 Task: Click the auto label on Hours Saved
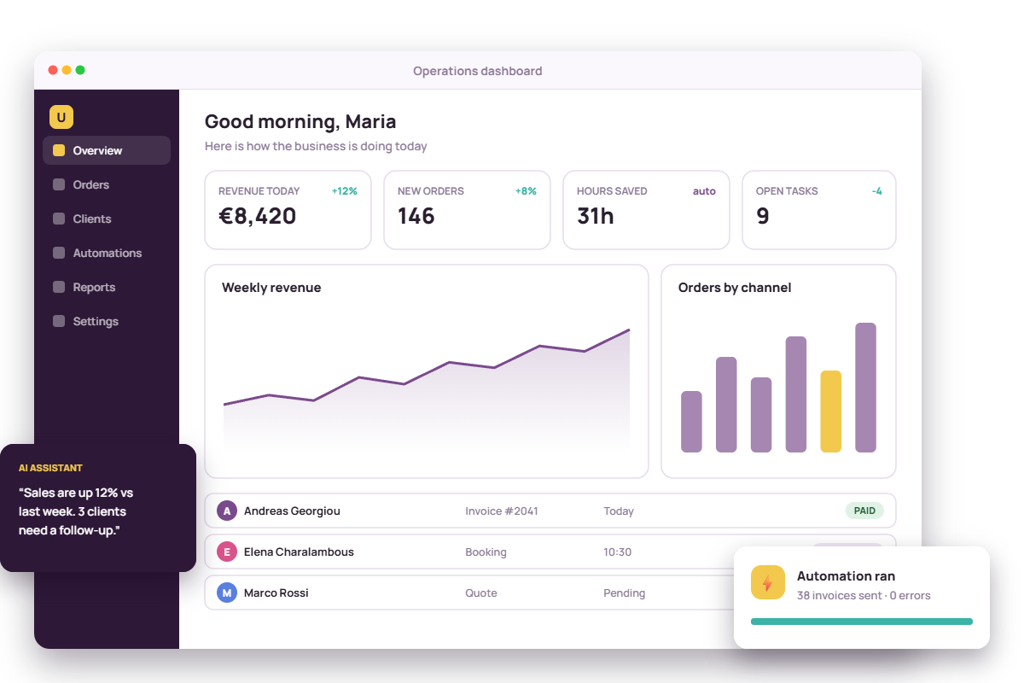click(704, 191)
